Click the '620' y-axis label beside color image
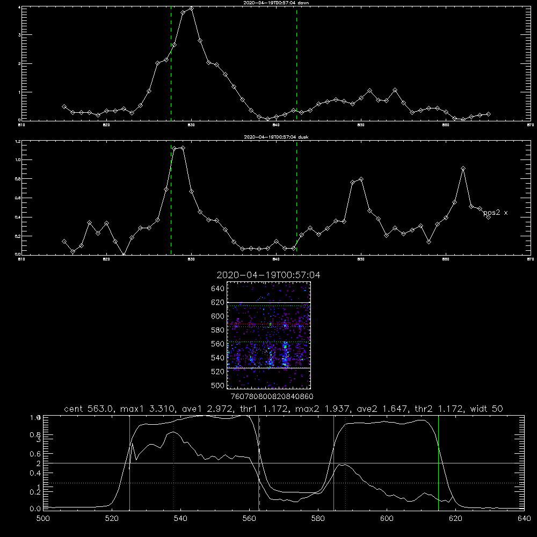This screenshot has height=537, width=537. point(218,302)
